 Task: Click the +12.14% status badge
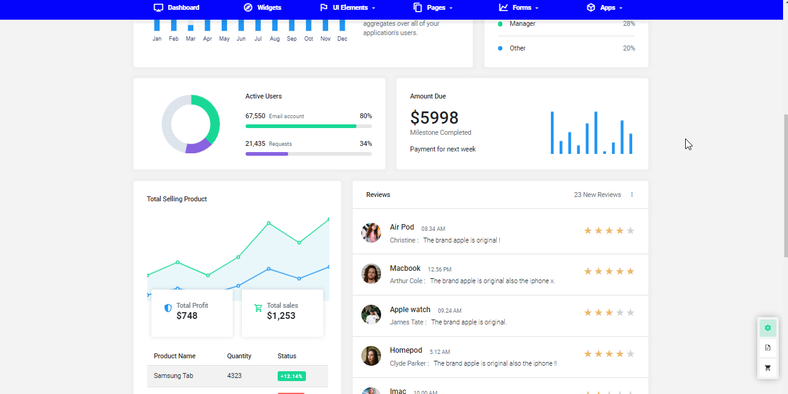292,376
